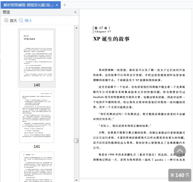Open page 140 thumbnail
The height and width of the screenshot is (182, 193).
click(37, 55)
